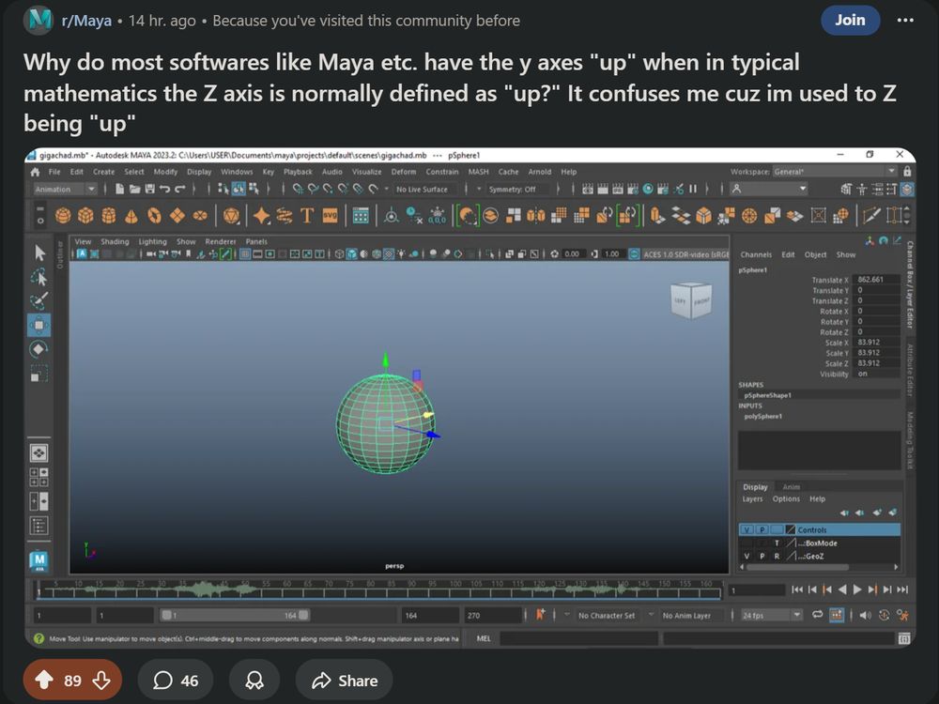939x704 pixels.
Task: Open the ACES 1.0 SDR-video view transform dropdown
Action: pos(684,253)
